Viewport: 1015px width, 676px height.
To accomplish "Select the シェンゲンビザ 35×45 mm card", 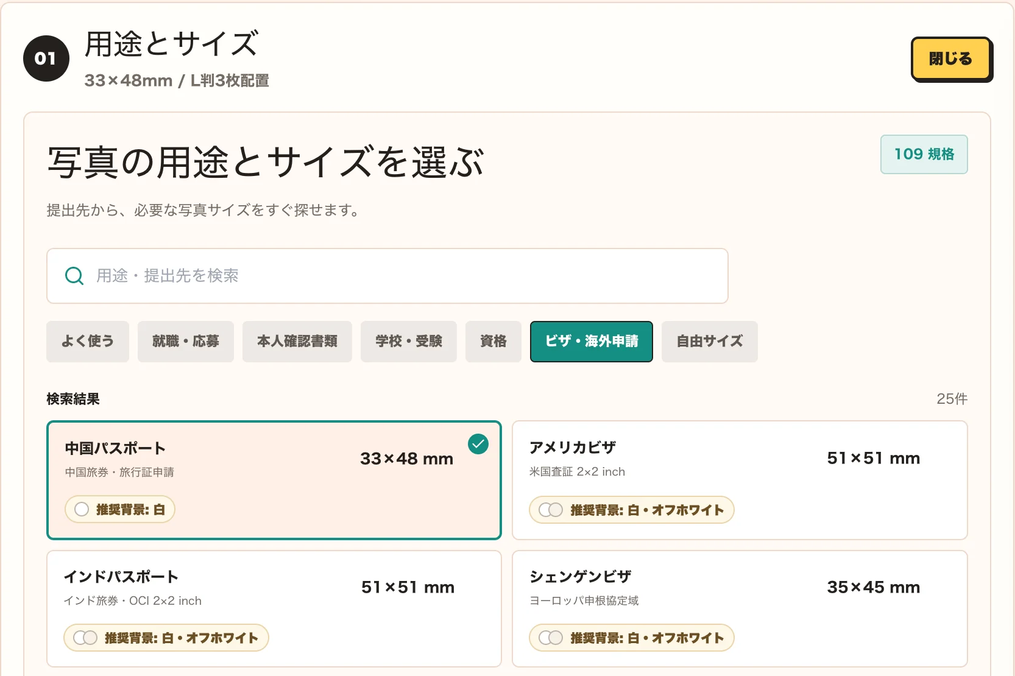I will coord(740,608).
